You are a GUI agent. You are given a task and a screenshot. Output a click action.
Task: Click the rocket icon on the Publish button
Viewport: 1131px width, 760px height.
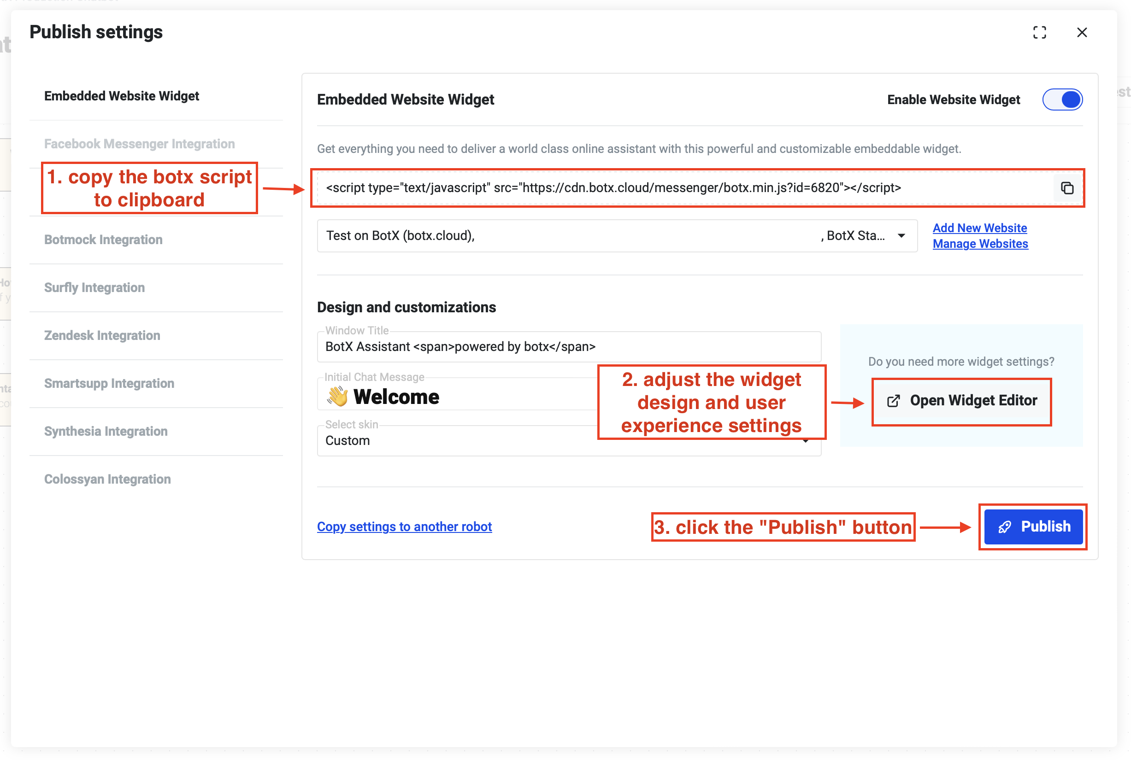click(x=1004, y=527)
